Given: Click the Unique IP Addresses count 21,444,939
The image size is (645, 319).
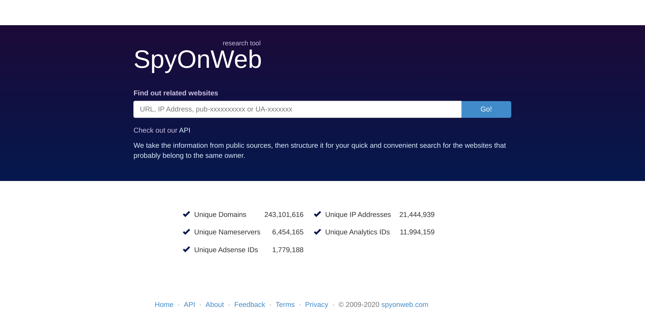Looking at the screenshot, I should [x=417, y=215].
